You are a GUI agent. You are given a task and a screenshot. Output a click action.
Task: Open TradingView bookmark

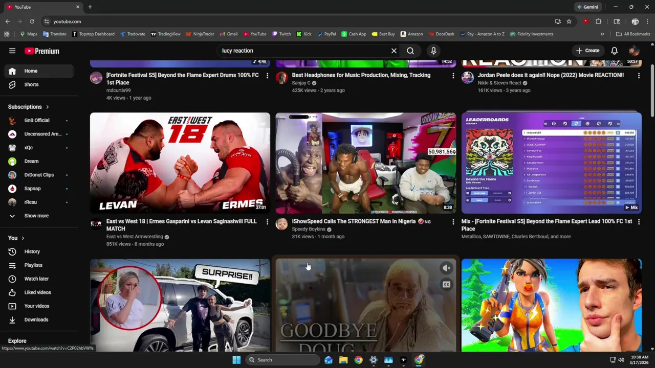165,34
